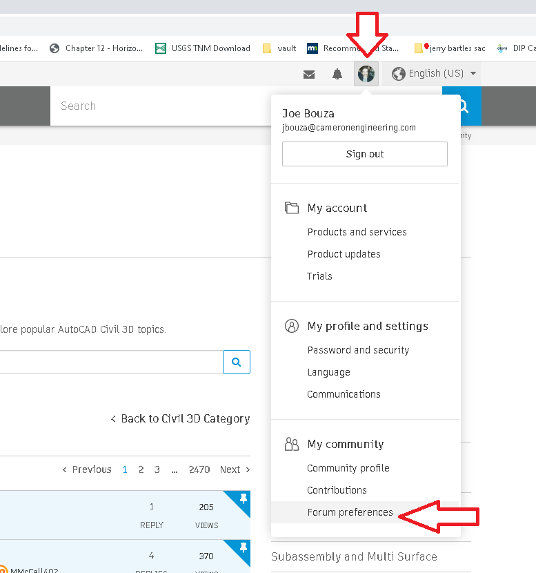Click the Search input field

(x=161, y=106)
